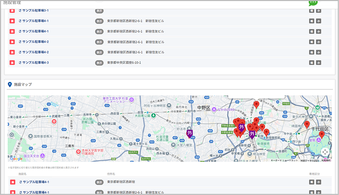Click red pin near 靖国神社
This screenshot has height=195, width=339.
coord(307,124)
